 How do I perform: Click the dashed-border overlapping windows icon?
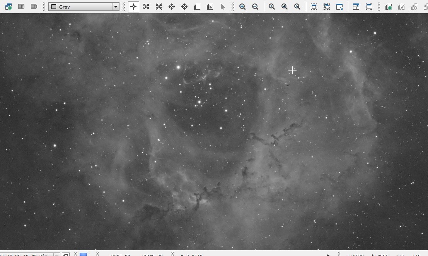tap(327, 7)
